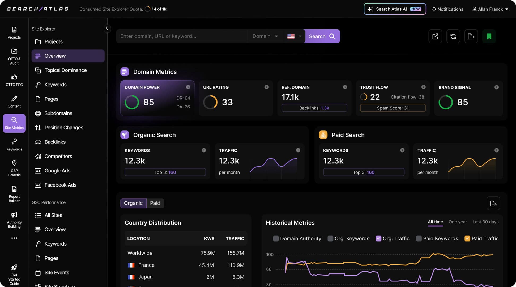Switch to the Paid tab
This screenshot has width=516, height=287.
(155, 203)
